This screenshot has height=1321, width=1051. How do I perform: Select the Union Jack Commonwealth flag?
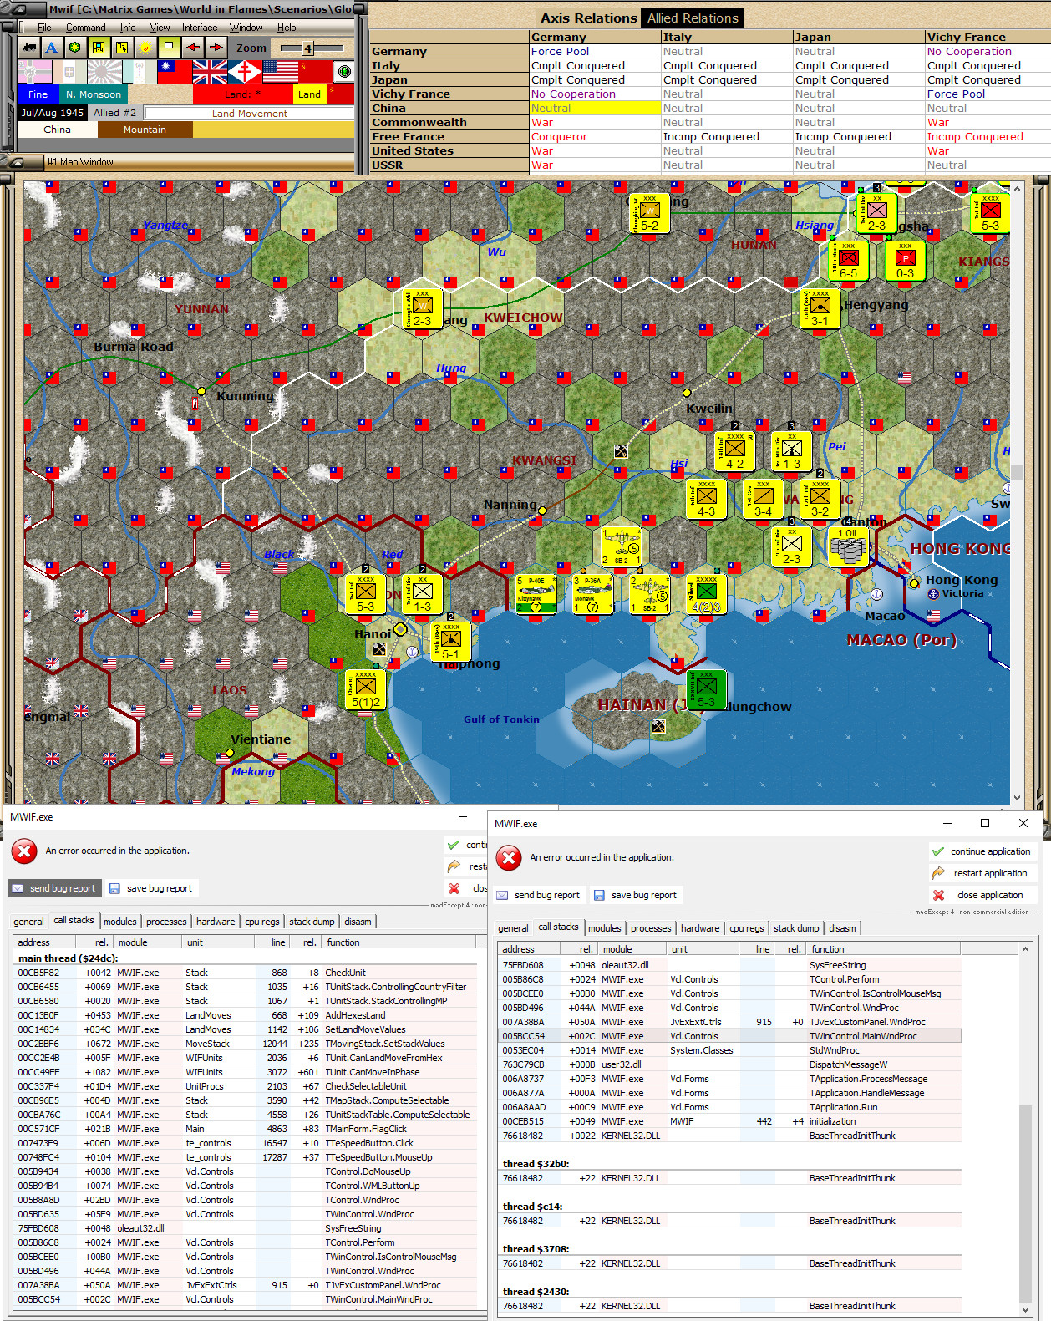point(210,72)
